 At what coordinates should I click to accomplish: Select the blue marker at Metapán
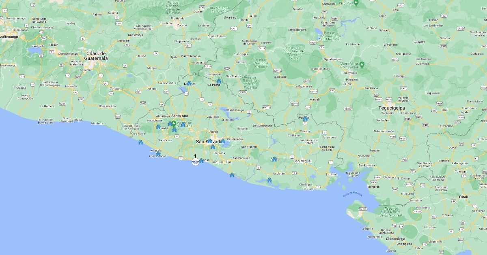tap(189, 83)
